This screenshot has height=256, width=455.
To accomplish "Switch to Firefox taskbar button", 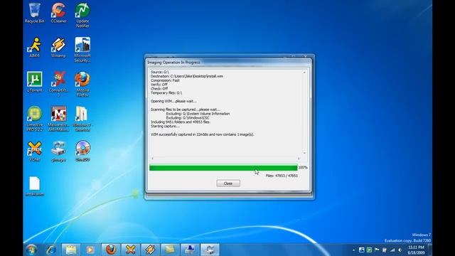I will click(x=111, y=250).
